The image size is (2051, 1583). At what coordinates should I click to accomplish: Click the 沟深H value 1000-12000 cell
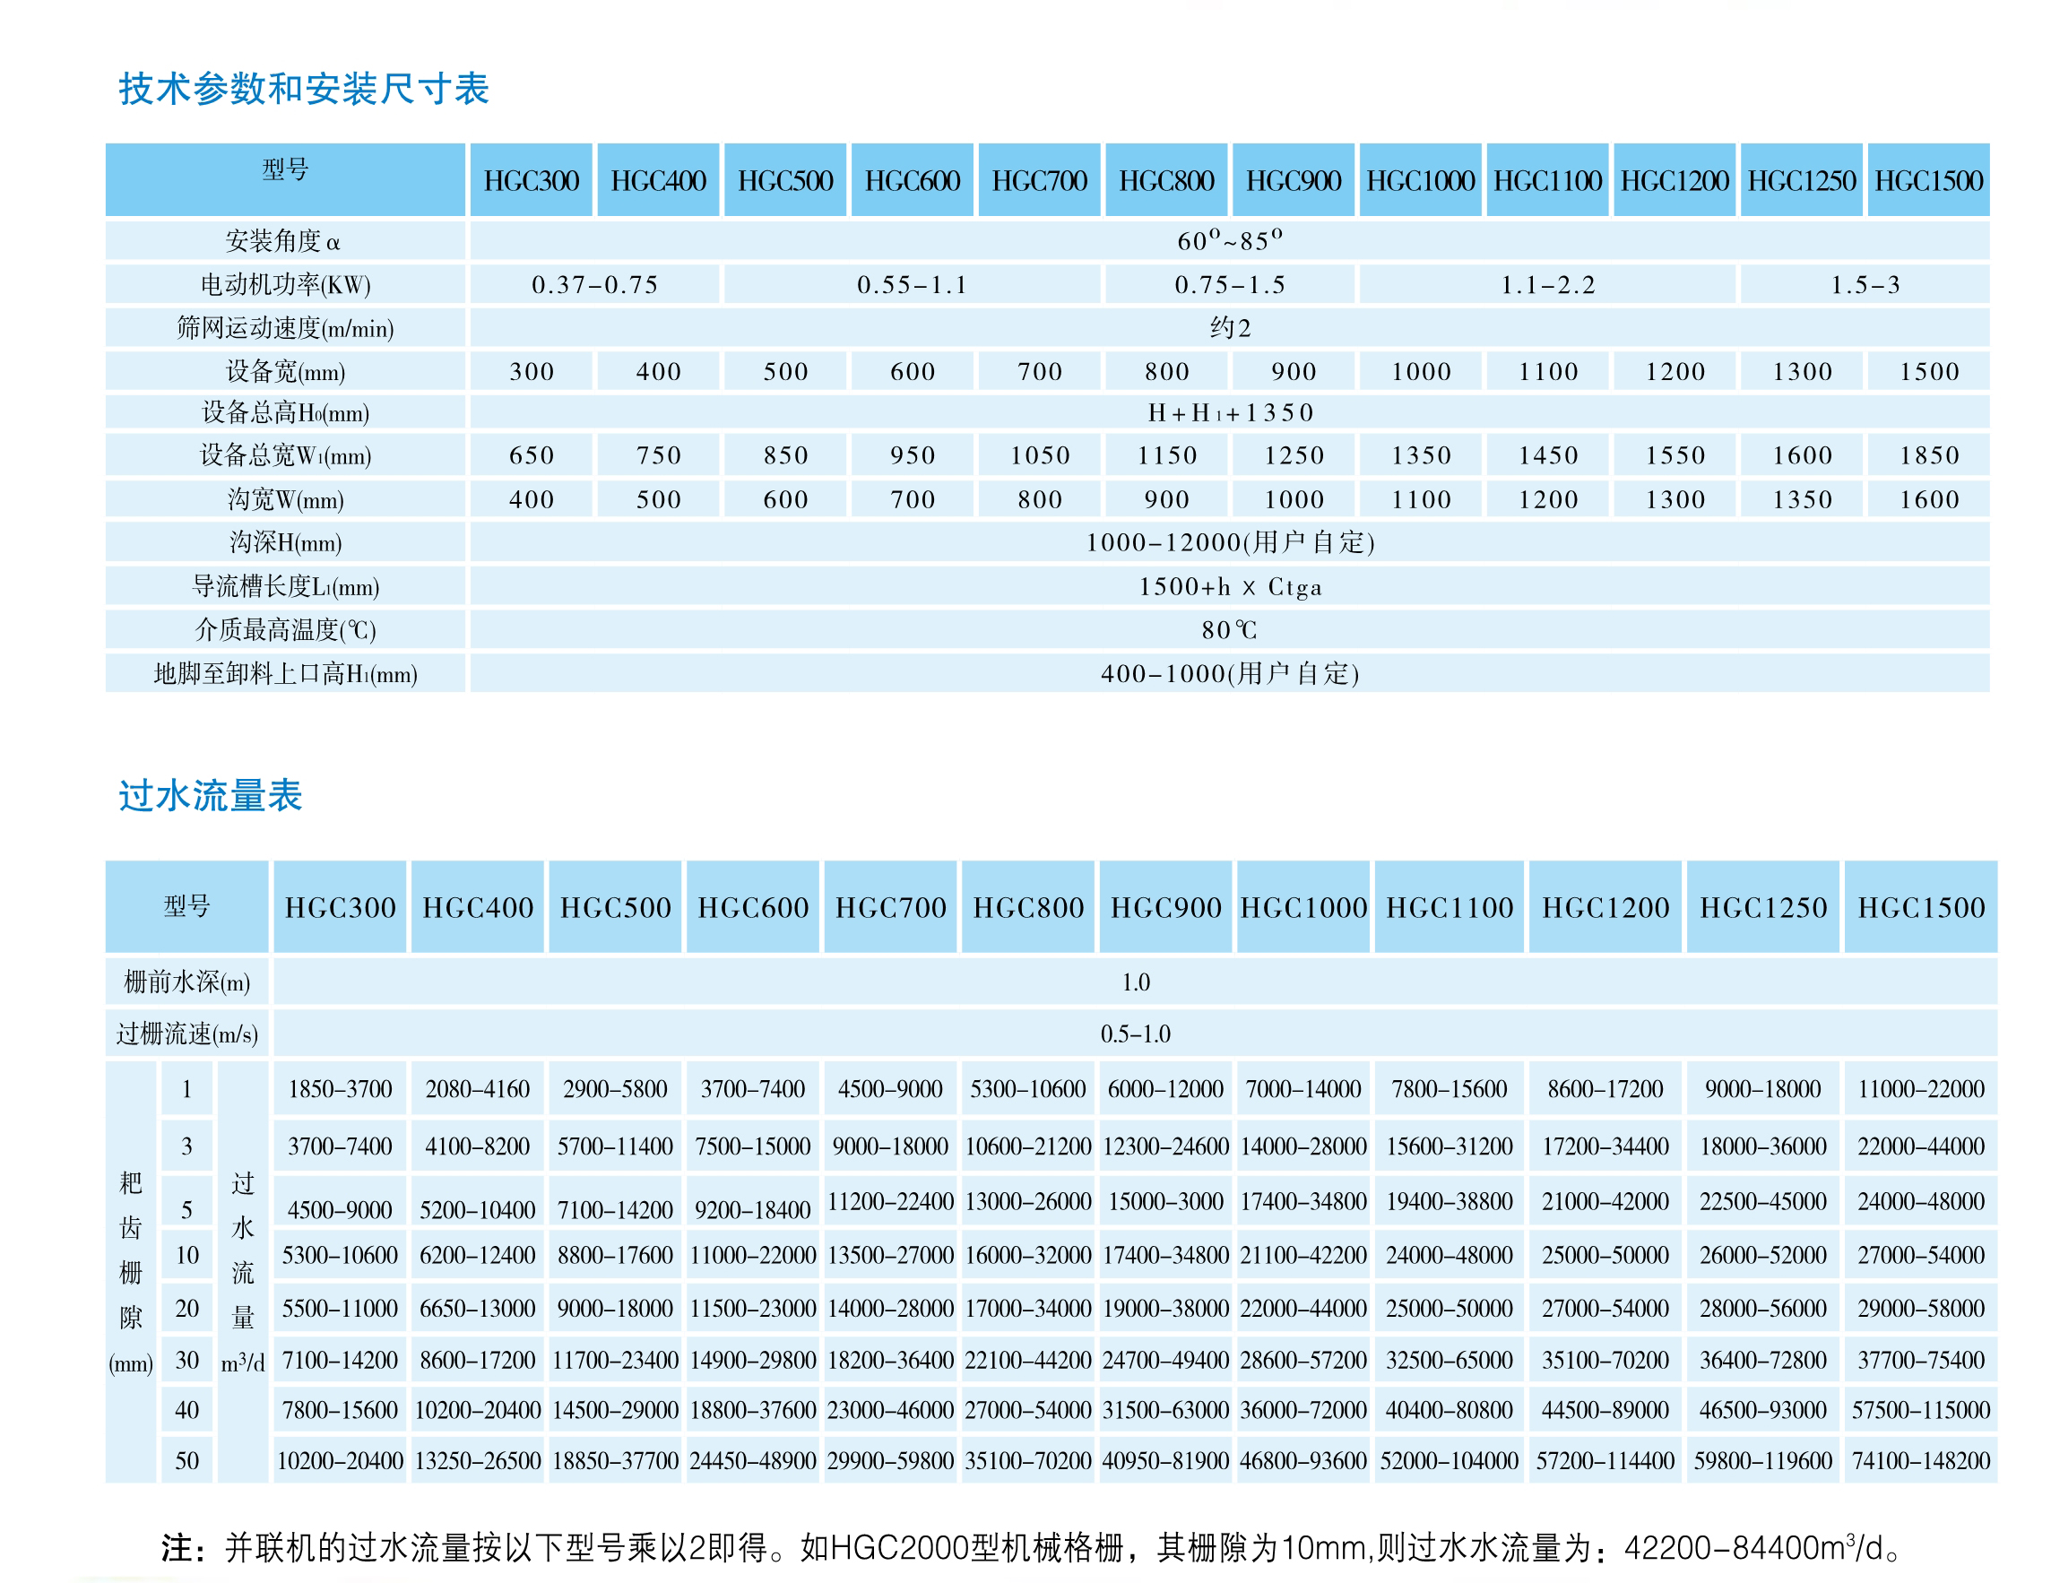[1228, 542]
